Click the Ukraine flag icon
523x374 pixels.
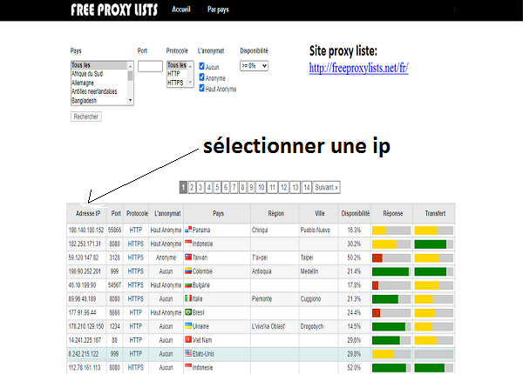tap(188, 325)
